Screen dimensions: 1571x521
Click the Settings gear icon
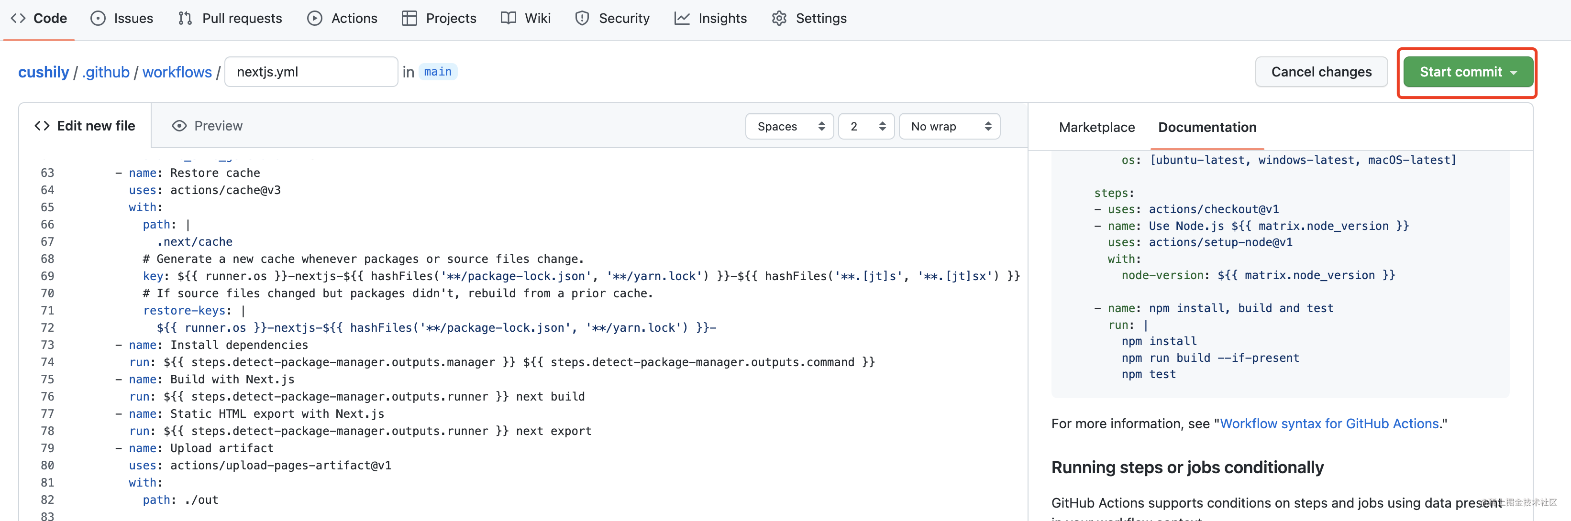point(779,18)
